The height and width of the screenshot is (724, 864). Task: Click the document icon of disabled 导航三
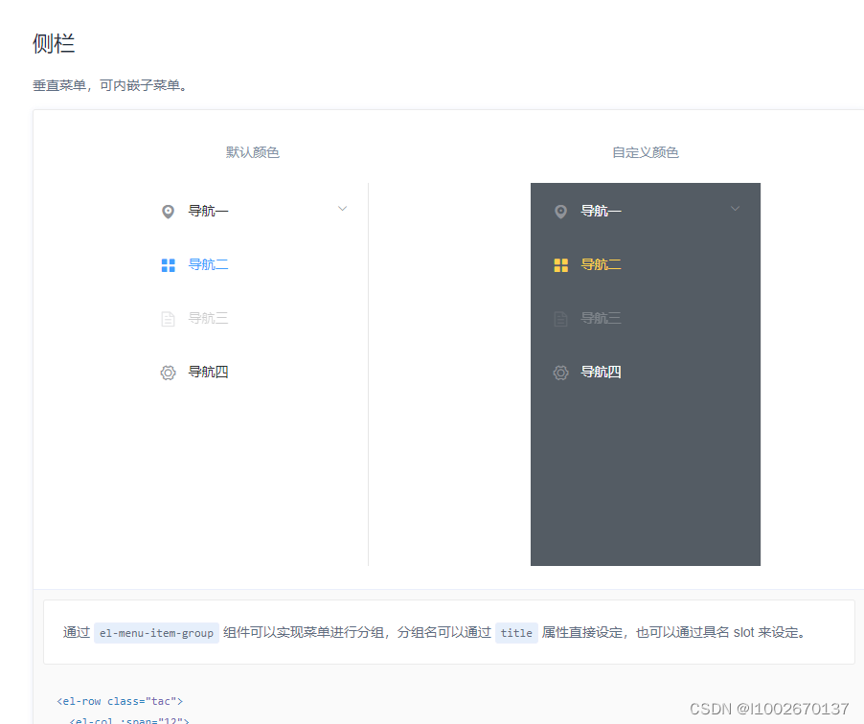(168, 318)
